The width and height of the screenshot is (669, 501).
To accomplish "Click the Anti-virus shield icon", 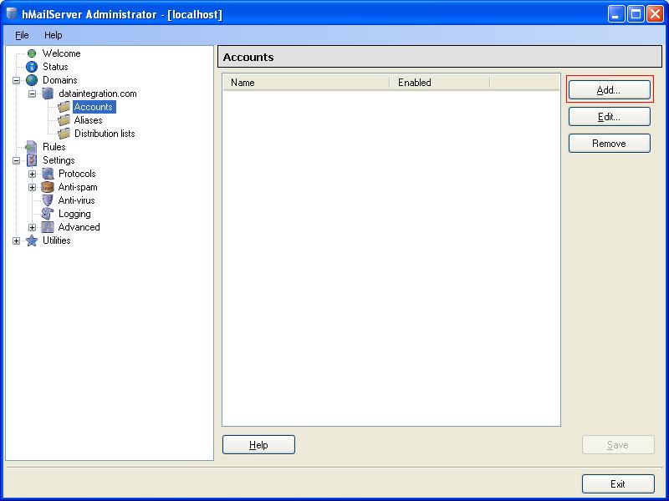I will coord(48,200).
